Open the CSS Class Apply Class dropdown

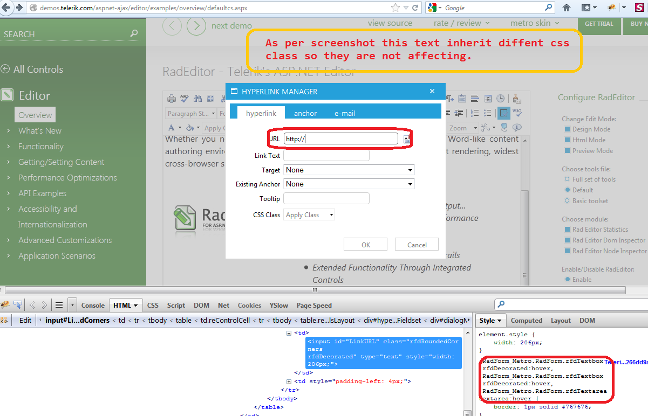(x=309, y=214)
